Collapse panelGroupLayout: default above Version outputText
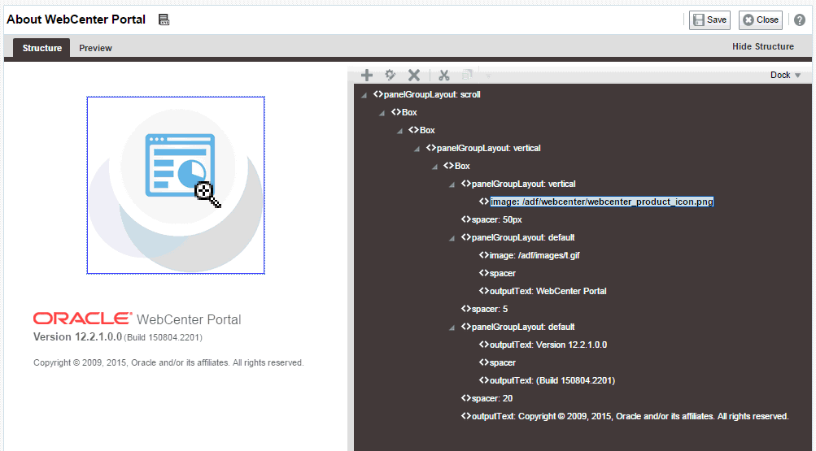This screenshot has height=451, width=816. pyautogui.click(x=452, y=327)
